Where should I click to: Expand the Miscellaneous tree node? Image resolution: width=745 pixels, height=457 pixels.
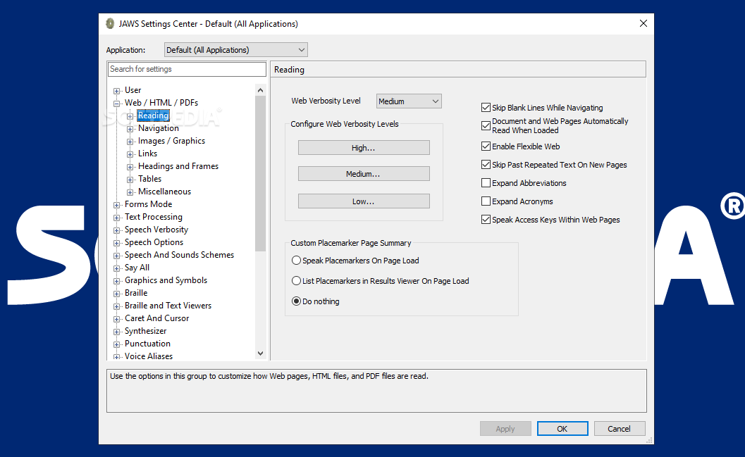click(130, 192)
